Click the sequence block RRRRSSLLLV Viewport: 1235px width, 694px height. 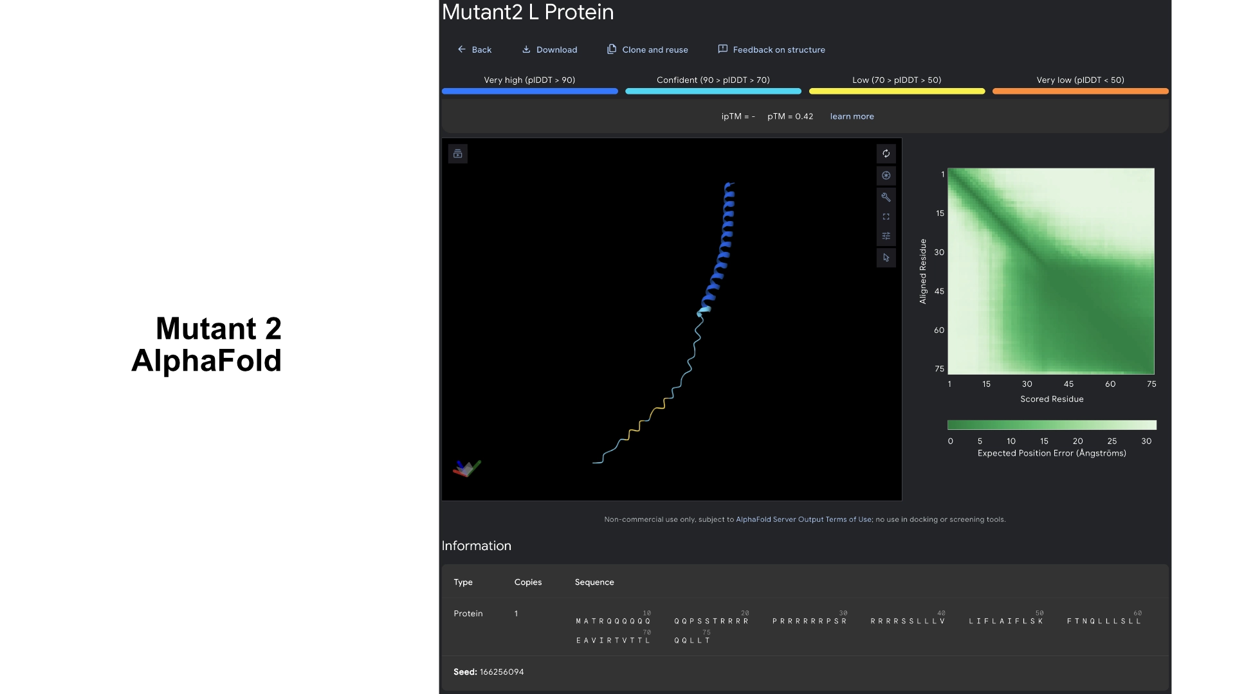pos(908,621)
